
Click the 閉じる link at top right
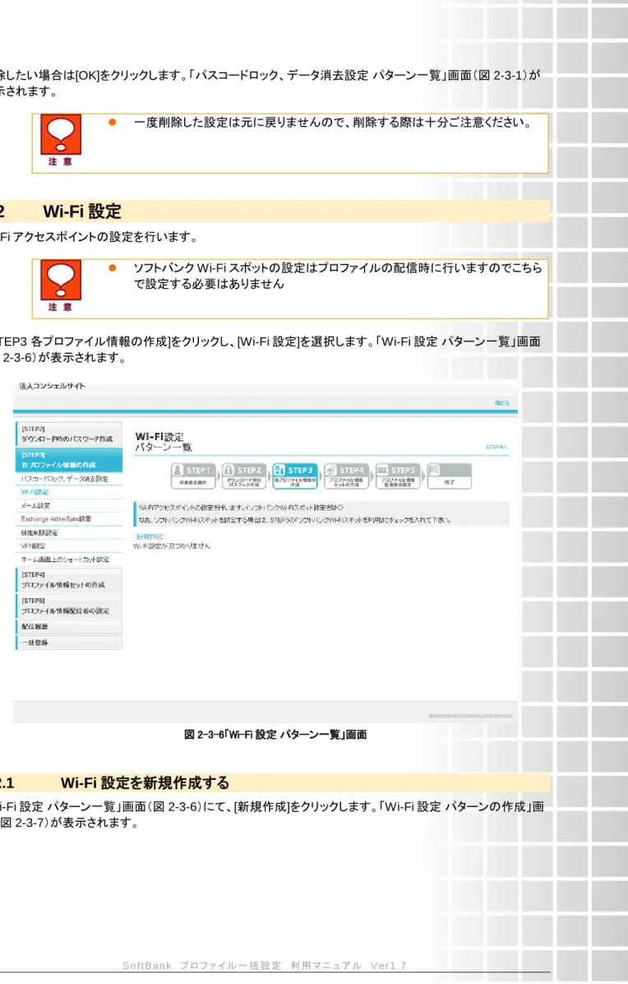[x=502, y=403]
